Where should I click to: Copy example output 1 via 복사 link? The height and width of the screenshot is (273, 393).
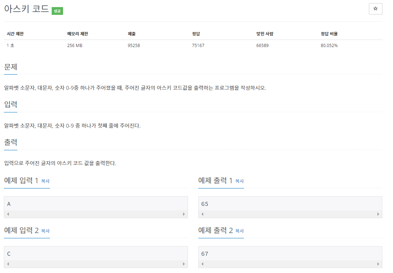tap(240, 181)
